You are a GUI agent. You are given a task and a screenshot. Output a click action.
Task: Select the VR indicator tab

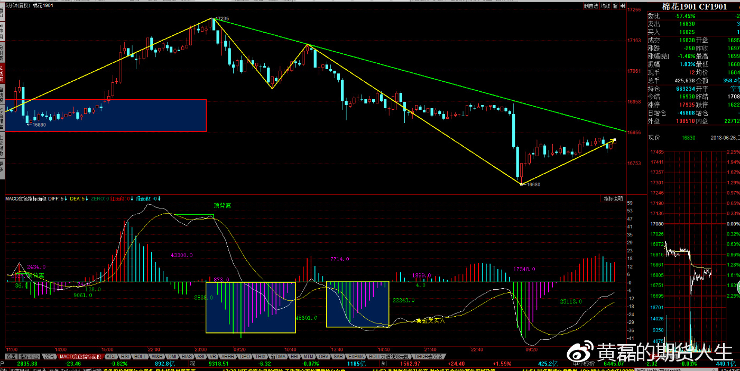tap(214, 357)
